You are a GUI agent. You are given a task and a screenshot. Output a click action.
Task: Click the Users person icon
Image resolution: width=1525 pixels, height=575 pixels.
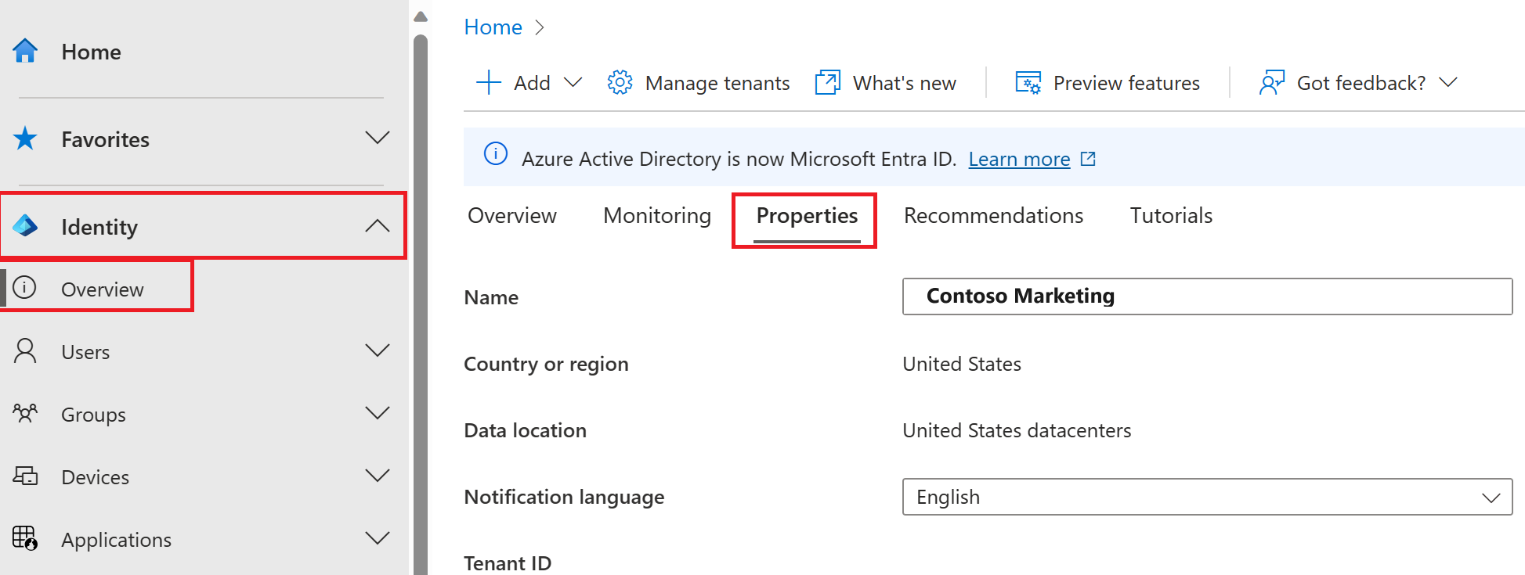(x=25, y=351)
